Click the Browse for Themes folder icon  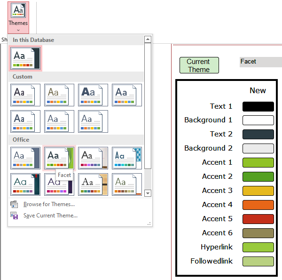click(x=14, y=204)
